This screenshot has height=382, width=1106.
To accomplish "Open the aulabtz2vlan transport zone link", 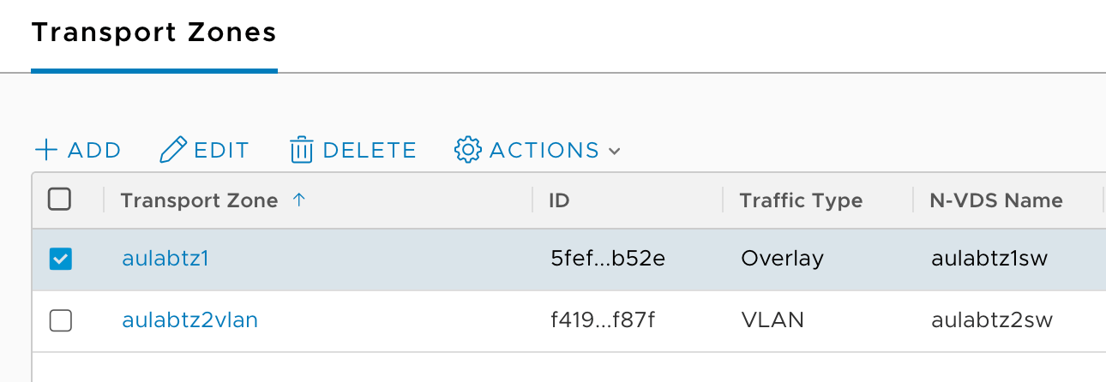I will [x=189, y=320].
